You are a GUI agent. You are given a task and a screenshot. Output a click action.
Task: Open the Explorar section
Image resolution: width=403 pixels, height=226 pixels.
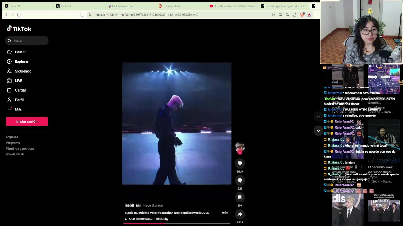point(21,62)
